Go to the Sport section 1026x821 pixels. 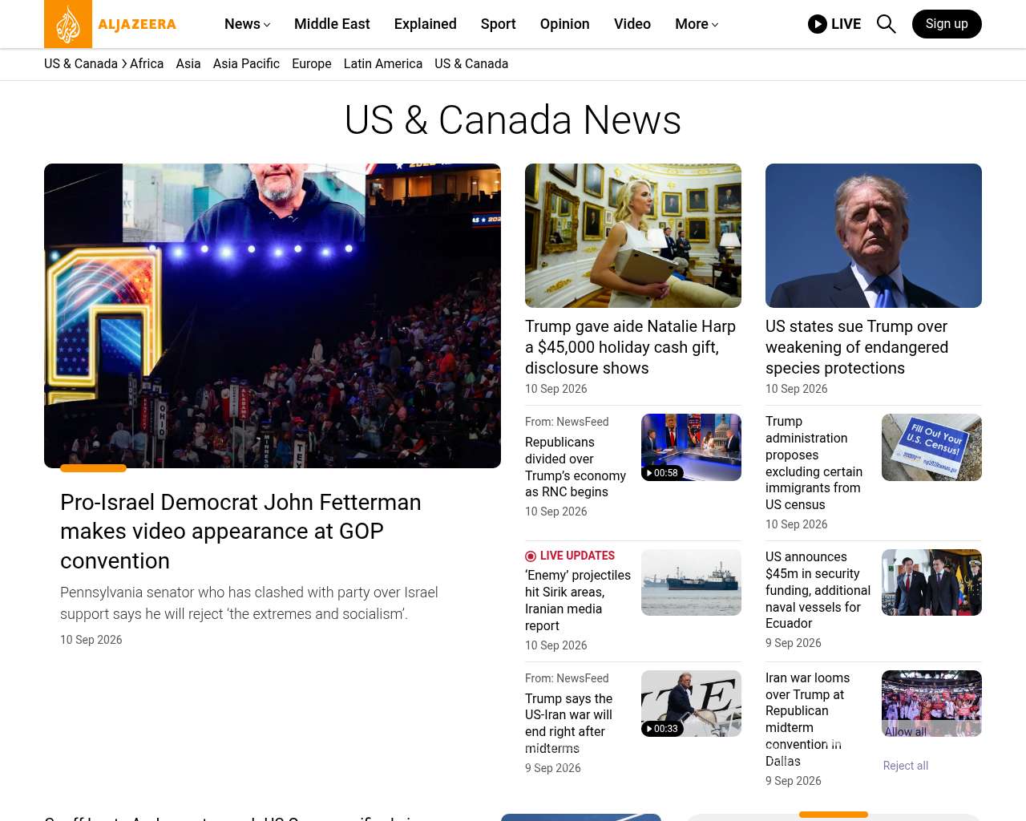tap(499, 24)
